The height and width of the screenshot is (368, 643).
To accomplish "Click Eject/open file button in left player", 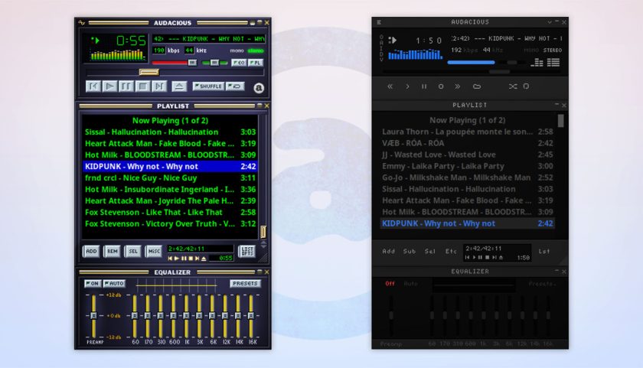I will 179,86.
